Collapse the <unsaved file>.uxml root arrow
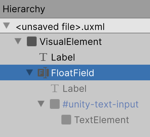Viewport: 150px width, 137px height. pos(7,26)
